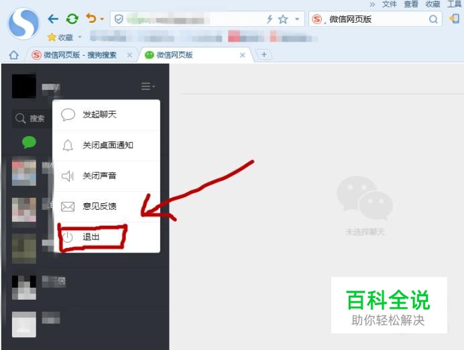Toggle the WeChat hamburger menu icon

[148, 86]
